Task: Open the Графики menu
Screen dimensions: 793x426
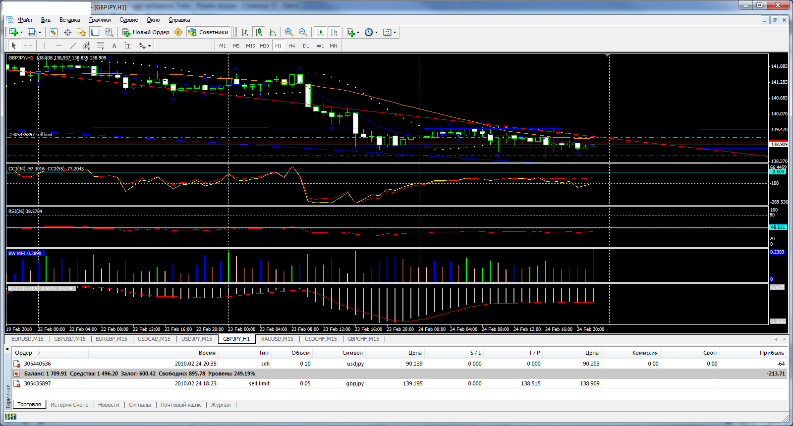Action: point(100,20)
